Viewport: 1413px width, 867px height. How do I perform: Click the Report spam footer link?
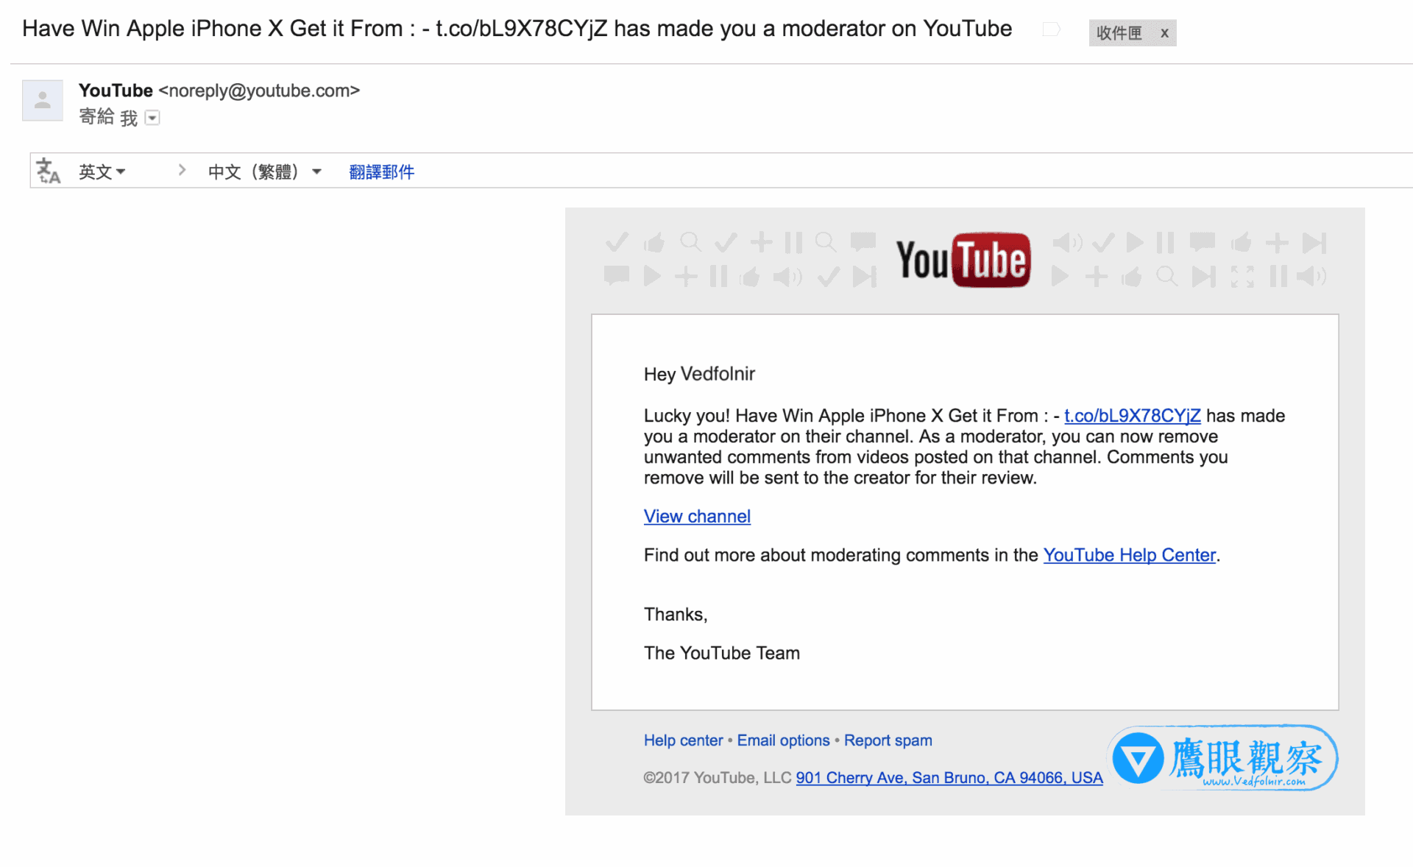point(888,740)
